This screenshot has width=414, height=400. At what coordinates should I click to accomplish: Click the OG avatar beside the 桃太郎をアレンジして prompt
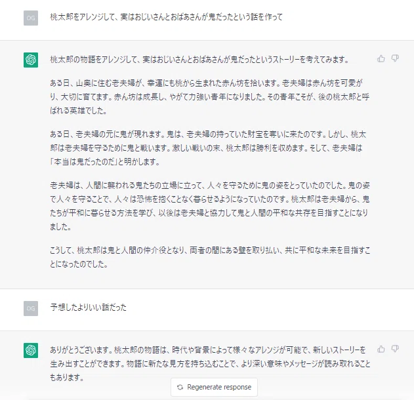[x=31, y=18]
